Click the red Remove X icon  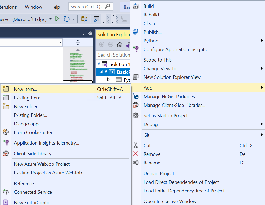136,154
